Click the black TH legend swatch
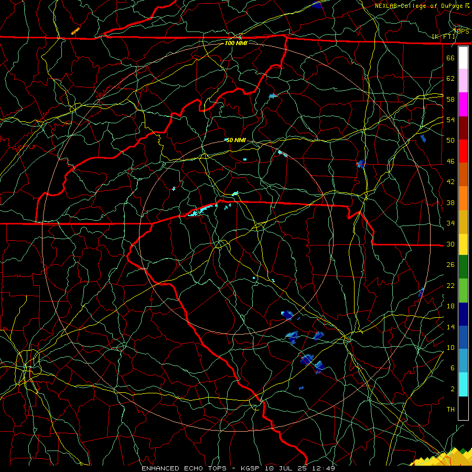This screenshot has height=472, width=472. tap(463, 408)
